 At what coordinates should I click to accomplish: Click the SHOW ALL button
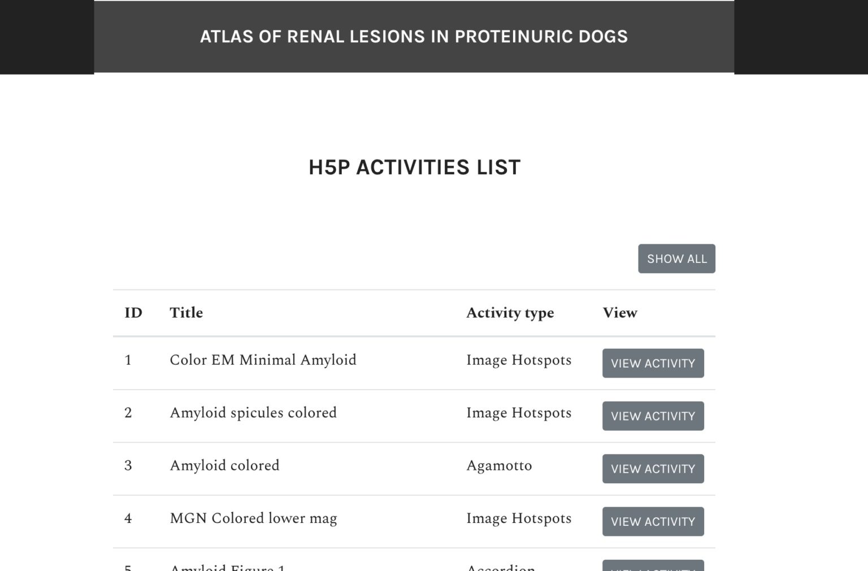click(x=676, y=258)
